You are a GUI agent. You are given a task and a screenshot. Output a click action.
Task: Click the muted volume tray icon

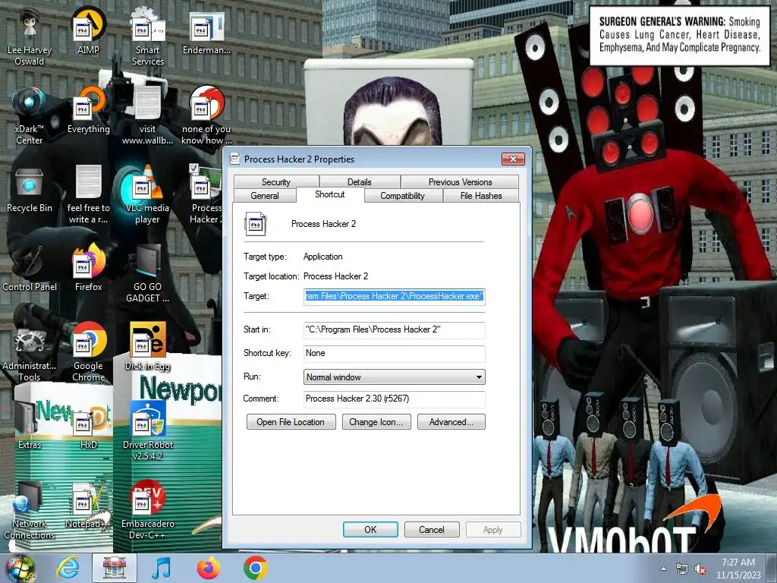[x=700, y=569]
